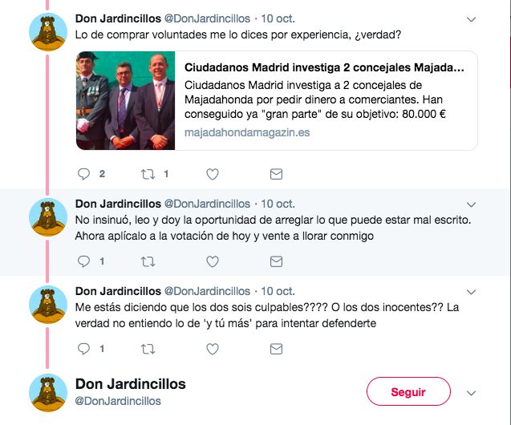
Task: Reply to the "Me estás diciendo" tweet
Action: [83, 349]
